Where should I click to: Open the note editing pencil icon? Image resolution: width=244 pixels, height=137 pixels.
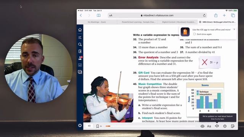[x=233, y=126]
